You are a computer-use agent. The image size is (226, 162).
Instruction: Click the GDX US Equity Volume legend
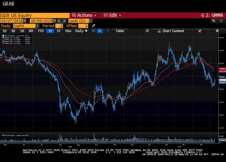point(15,135)
